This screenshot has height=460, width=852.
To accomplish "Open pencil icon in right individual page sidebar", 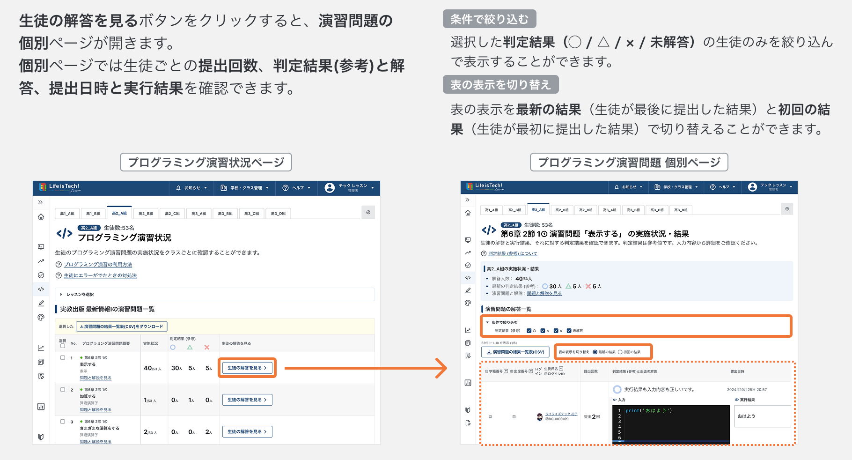I will tap(468, 290).
